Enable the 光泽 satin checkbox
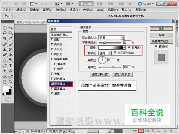 point(52,74)
